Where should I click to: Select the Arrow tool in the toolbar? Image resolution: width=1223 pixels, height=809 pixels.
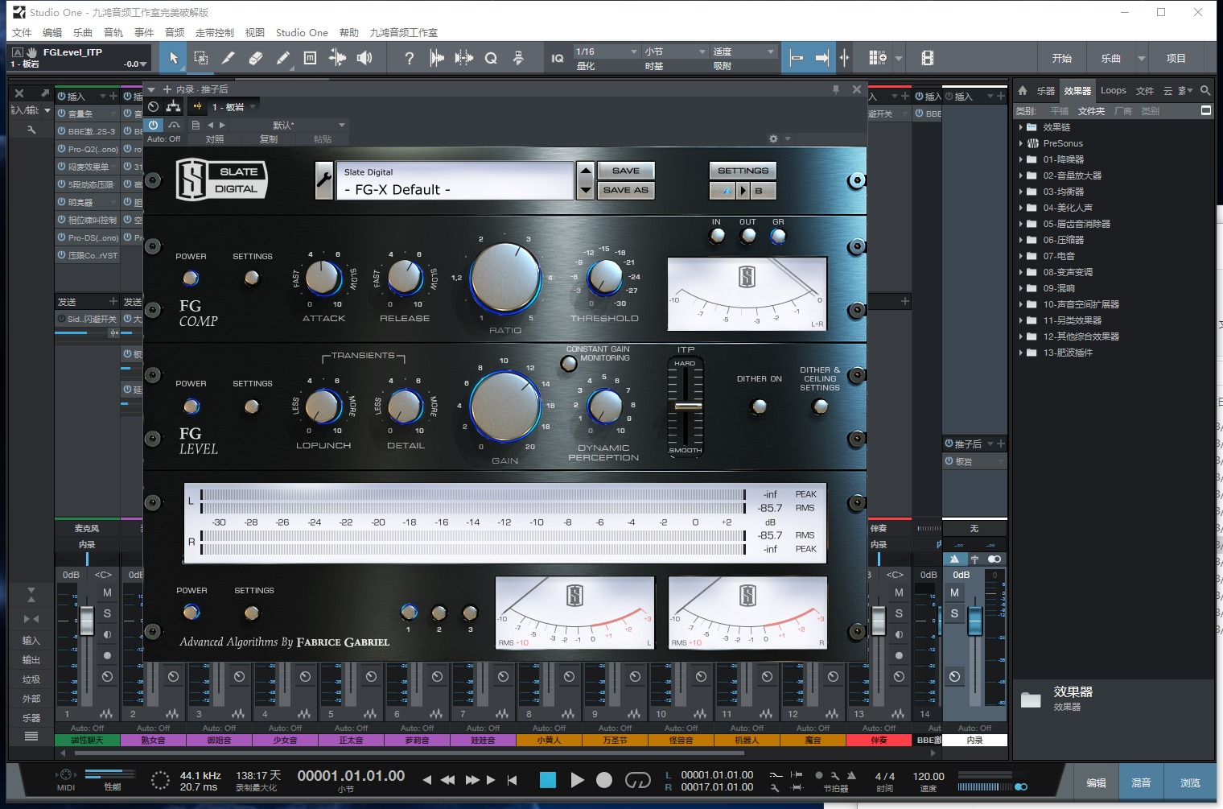(x=173, y=58)
